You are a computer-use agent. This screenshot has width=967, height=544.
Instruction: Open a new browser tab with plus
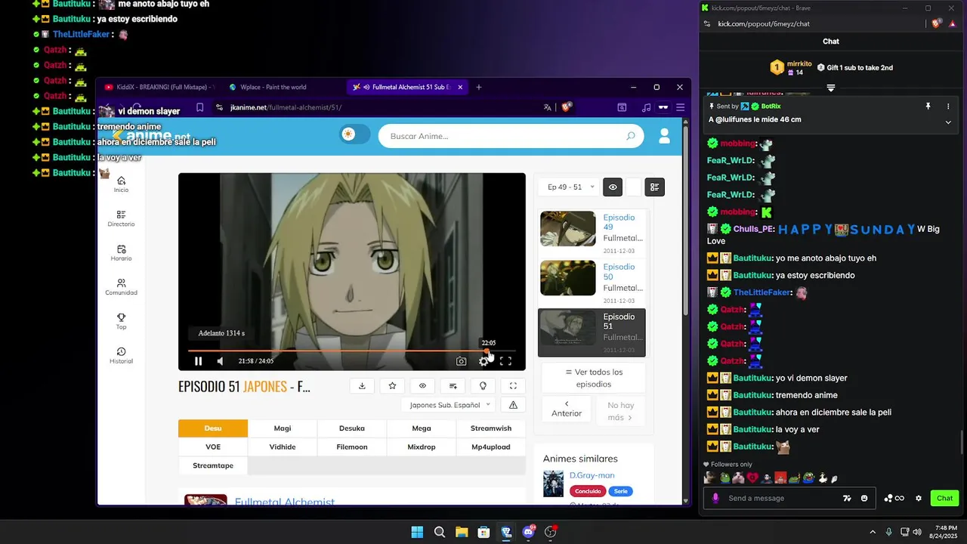pos(478,87)
